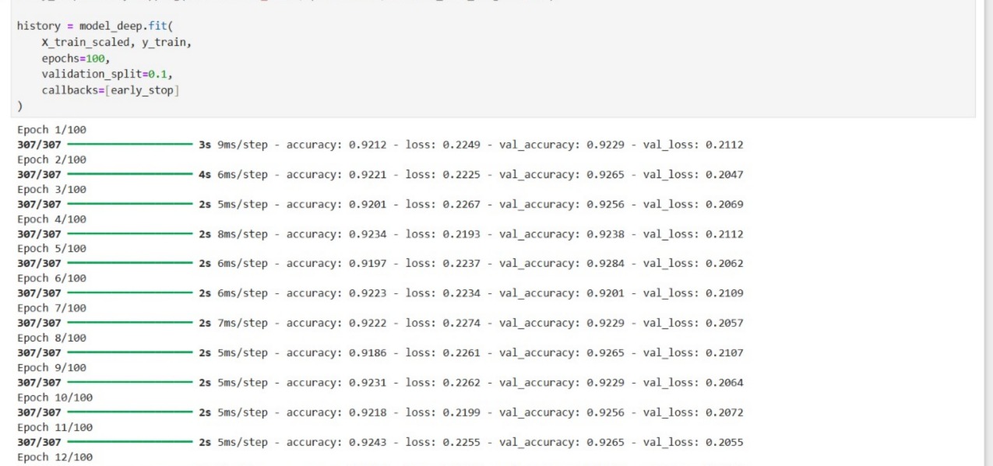The height and width of the screenshot is (466, 993).
Task: Click the 'val_loss: 0.2109' value
Action: click(x=693, y=293)
